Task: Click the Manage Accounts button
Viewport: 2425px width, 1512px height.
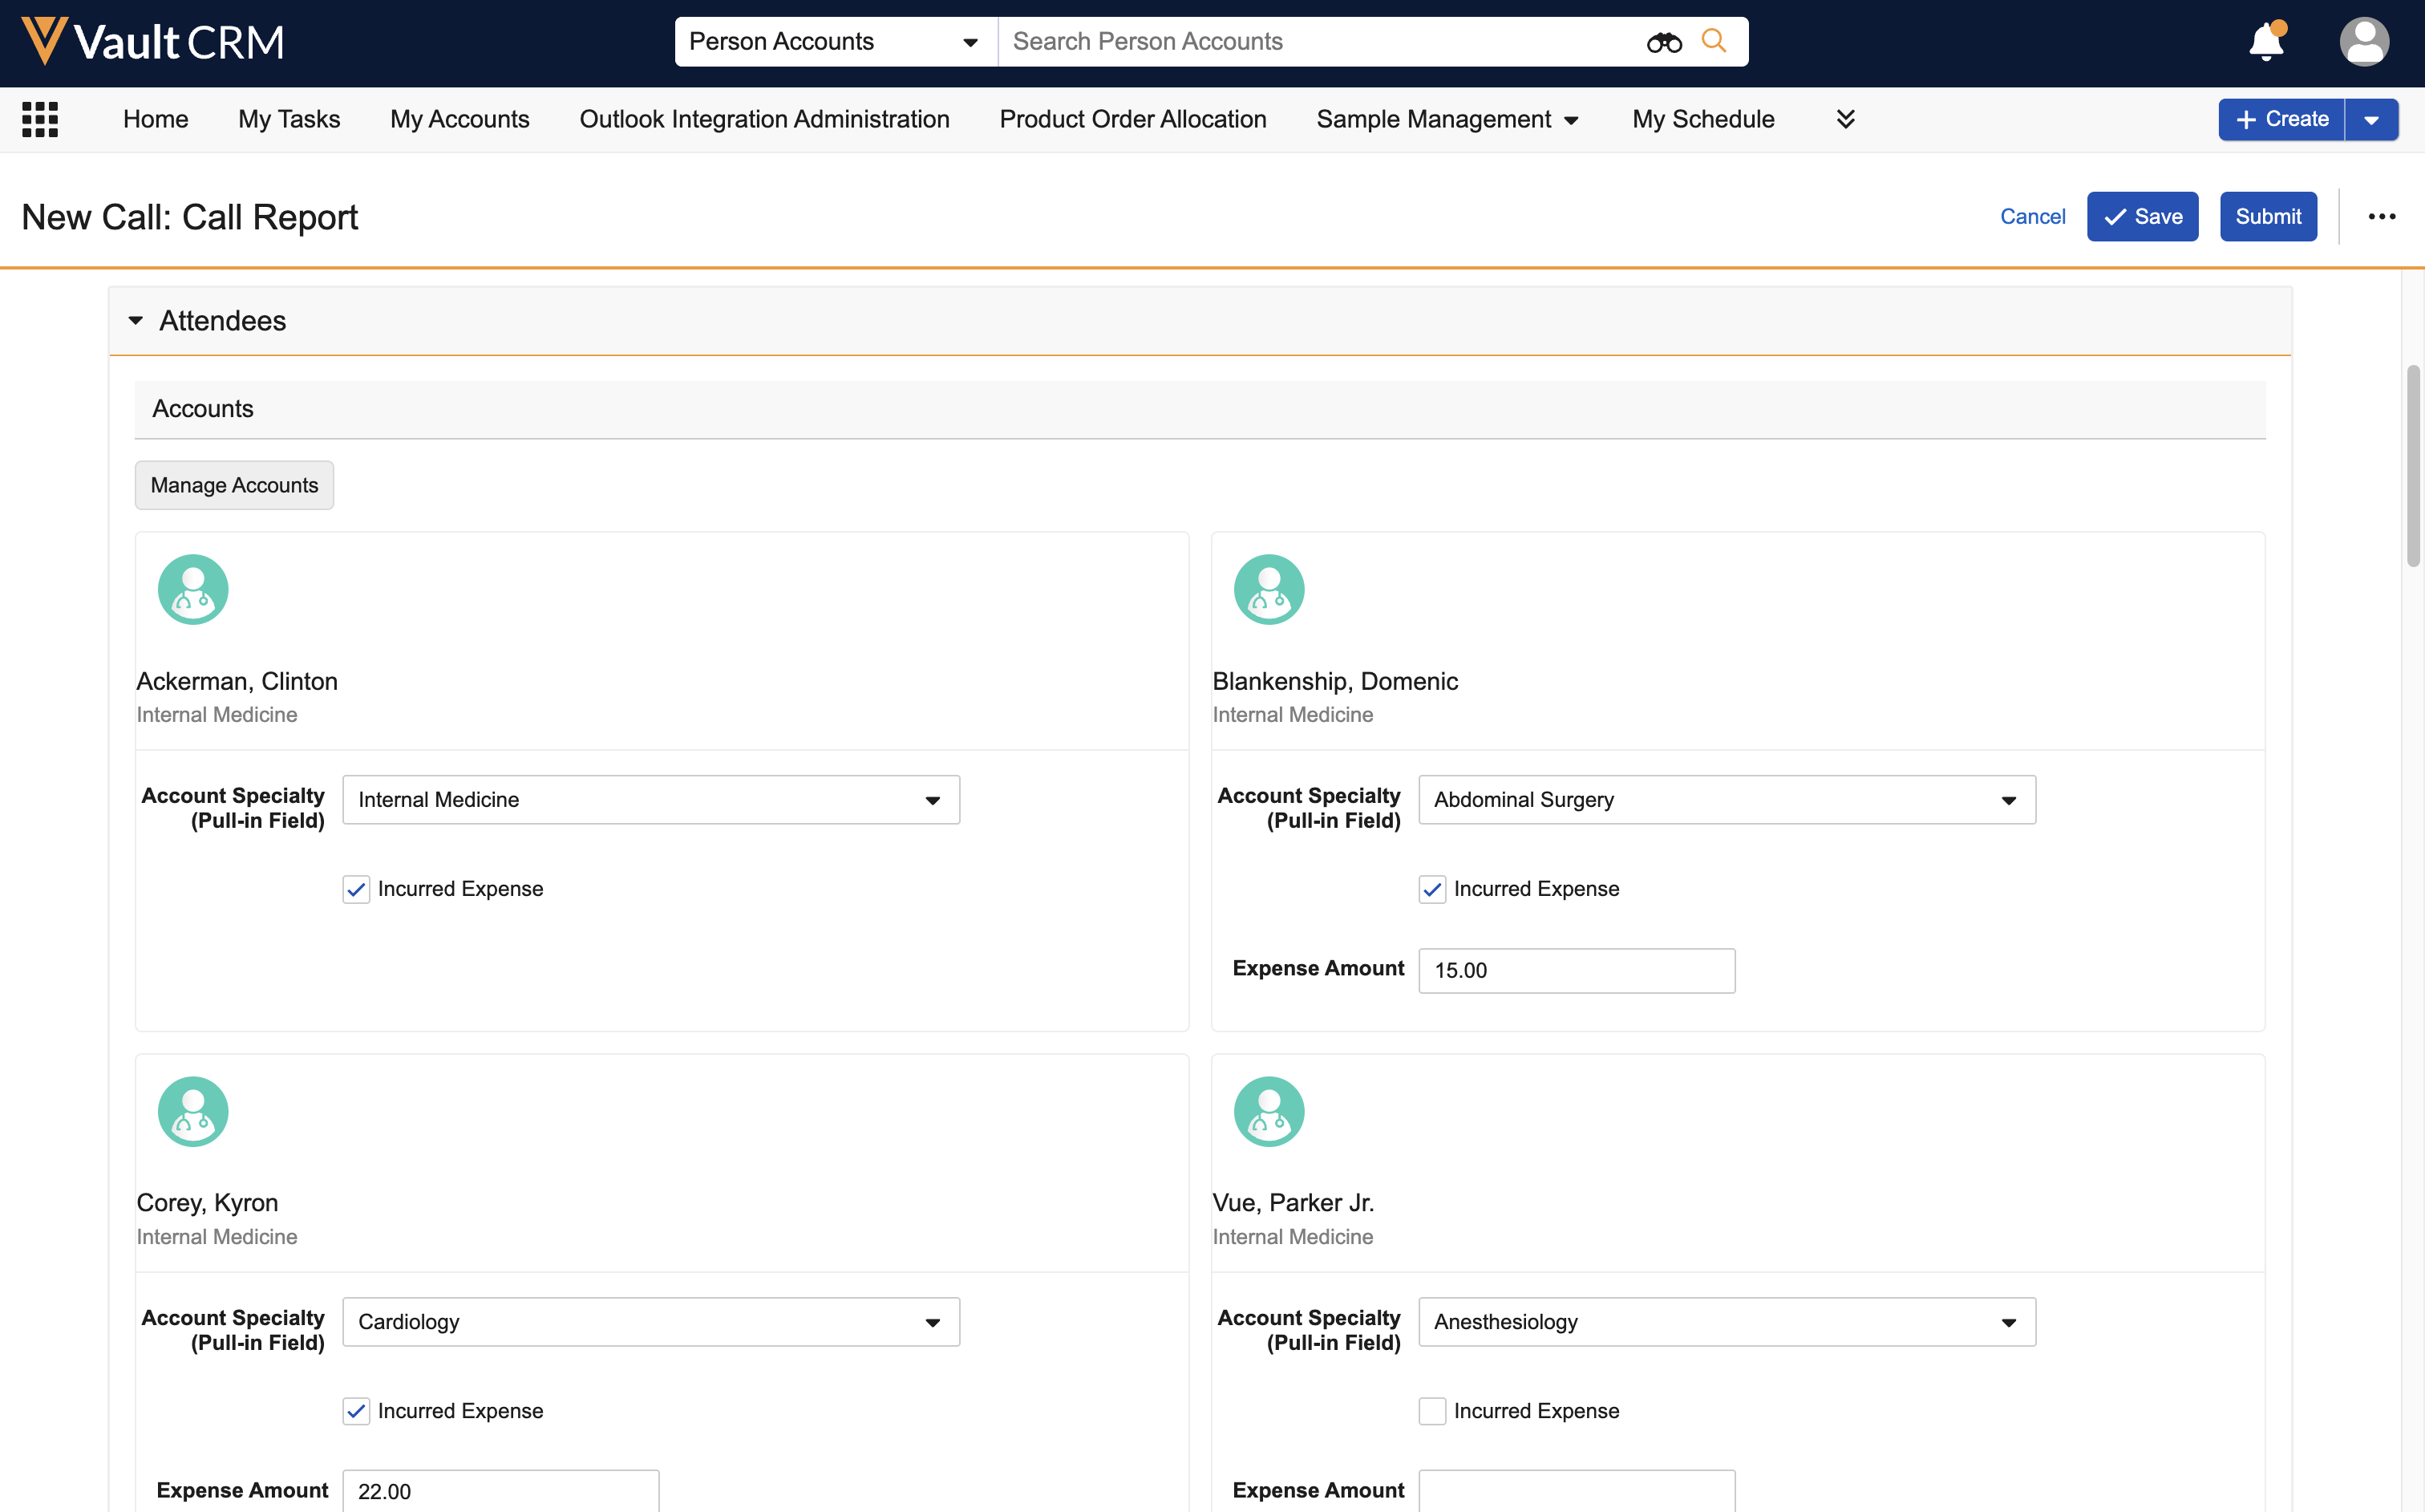Action: (234, 485)
